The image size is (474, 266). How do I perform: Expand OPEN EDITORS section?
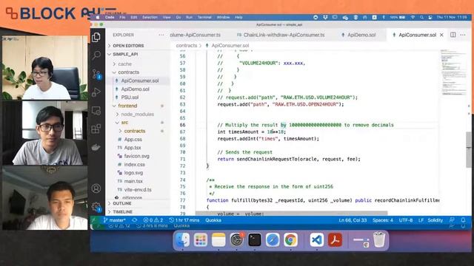coord(128,46)
